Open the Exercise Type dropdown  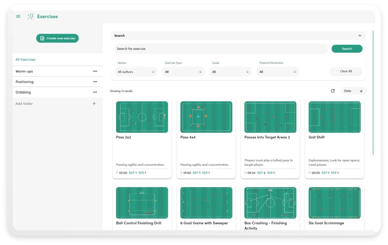pos(183,72)
